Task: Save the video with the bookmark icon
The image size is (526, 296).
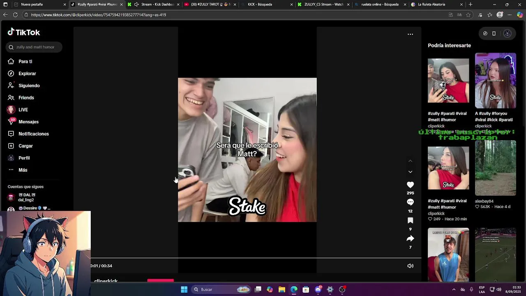Action: (x=410, y=221)
